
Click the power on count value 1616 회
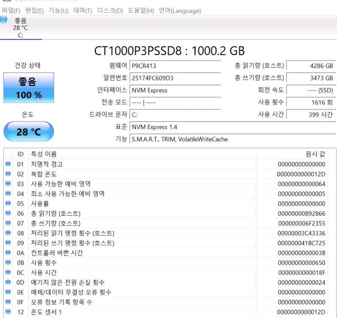pyautogui.click(x=311, y=103)
